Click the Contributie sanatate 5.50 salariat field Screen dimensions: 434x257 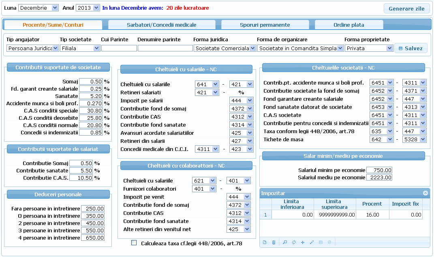pos(81,171)
